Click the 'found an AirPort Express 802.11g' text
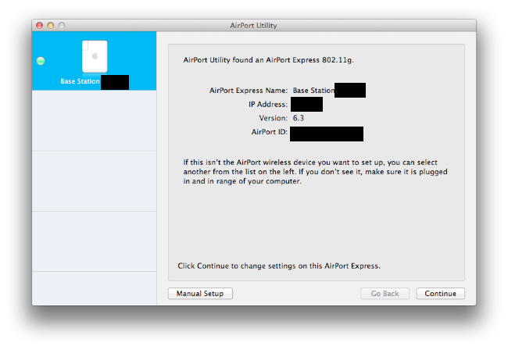The width and height of the screenshot is (508, 350). [x=268, y=60]
